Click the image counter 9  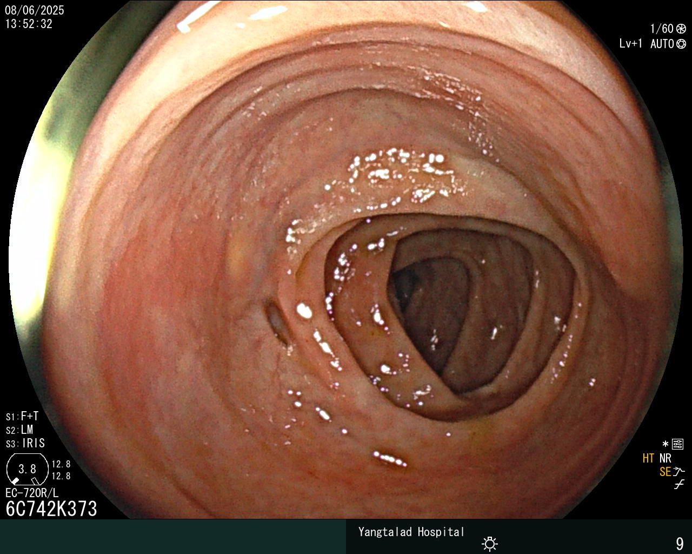coord(680,543)
